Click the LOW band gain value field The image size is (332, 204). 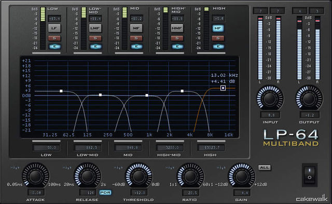54,19
